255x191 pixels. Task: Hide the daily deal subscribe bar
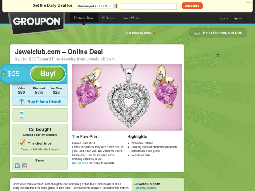(x=248, y=2)
